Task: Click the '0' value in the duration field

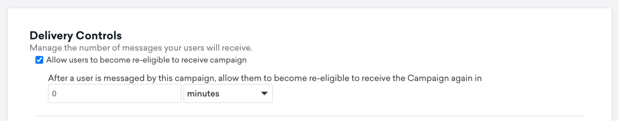Action: 54,94
